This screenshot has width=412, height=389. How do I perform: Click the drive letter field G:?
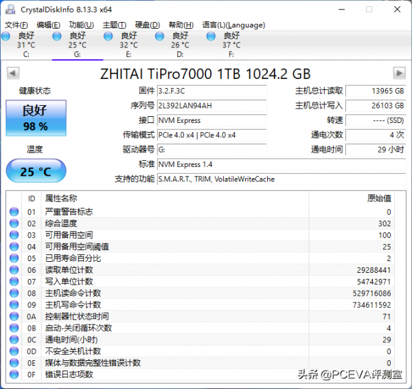(211, 150)
